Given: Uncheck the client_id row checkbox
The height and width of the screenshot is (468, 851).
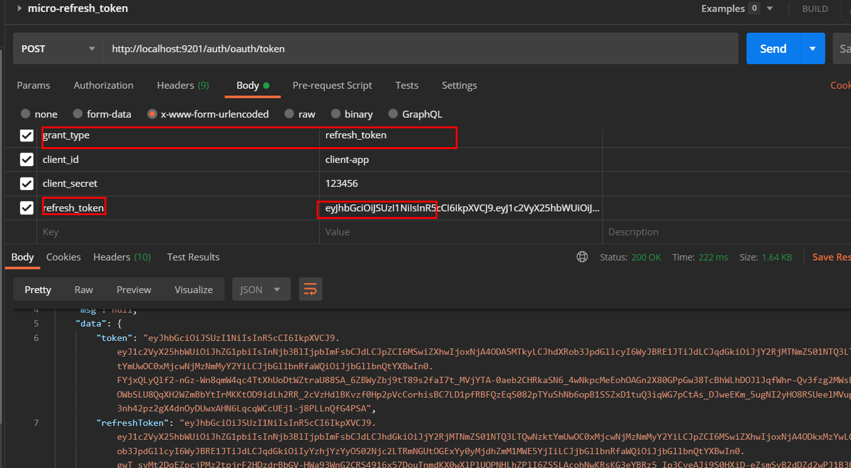Looking at the screenshot, I should [x=26, y=159].
